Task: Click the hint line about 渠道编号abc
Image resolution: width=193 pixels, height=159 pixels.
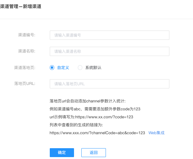Action: 95,109
